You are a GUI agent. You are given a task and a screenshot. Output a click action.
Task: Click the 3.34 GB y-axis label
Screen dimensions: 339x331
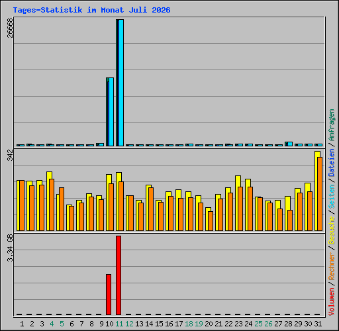10,248
